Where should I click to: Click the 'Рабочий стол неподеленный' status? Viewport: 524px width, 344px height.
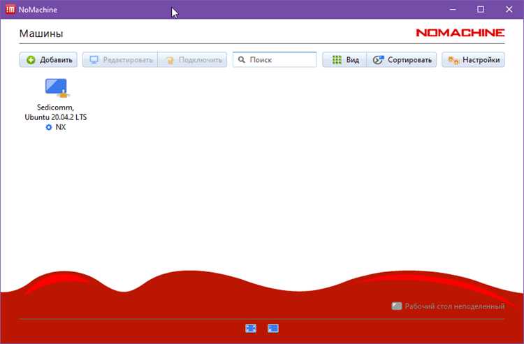tap(448, 306)
